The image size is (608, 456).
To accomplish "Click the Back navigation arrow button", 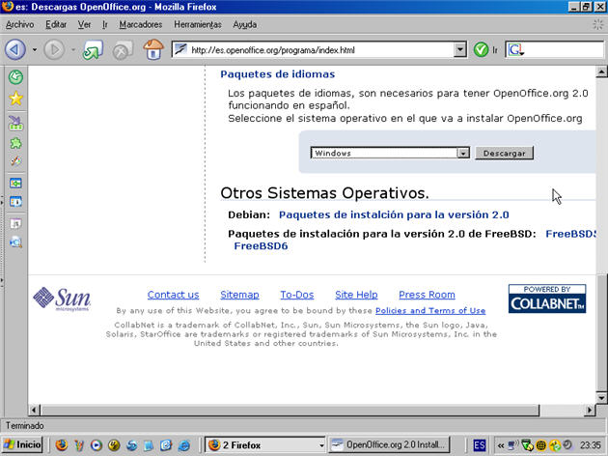I will click(x=15, y=49).
